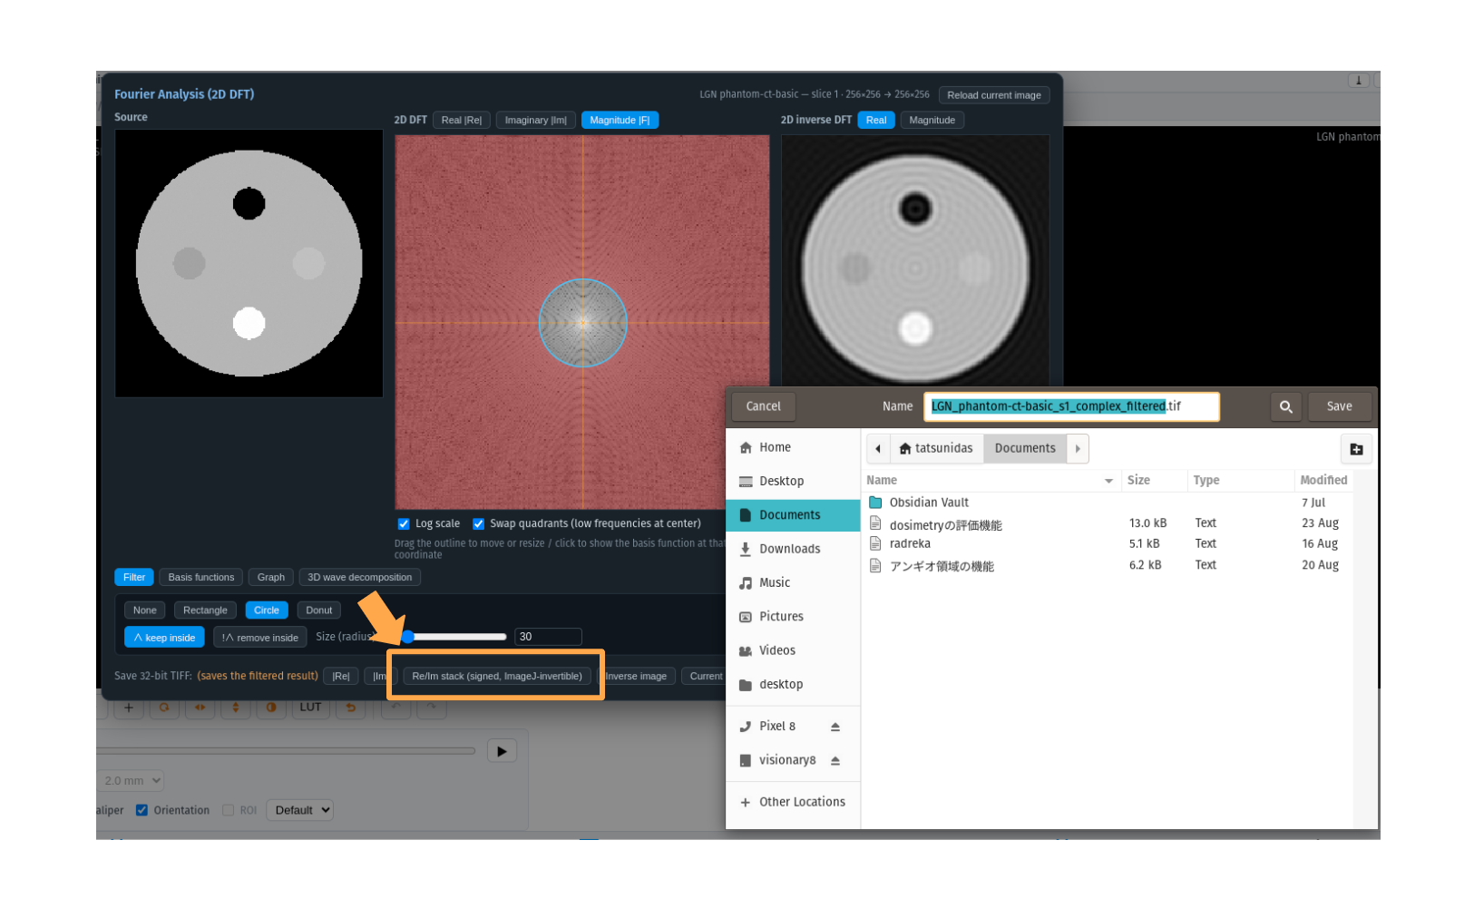Select Downloads in the sidebar
1474x918 pixels.
coord(793,549)
